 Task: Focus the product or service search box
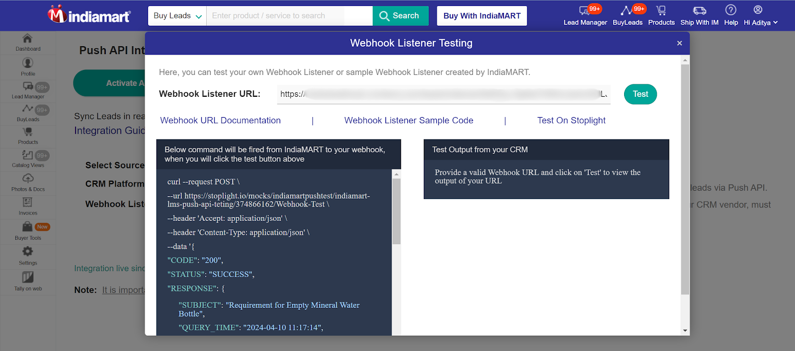pos(289,16)
